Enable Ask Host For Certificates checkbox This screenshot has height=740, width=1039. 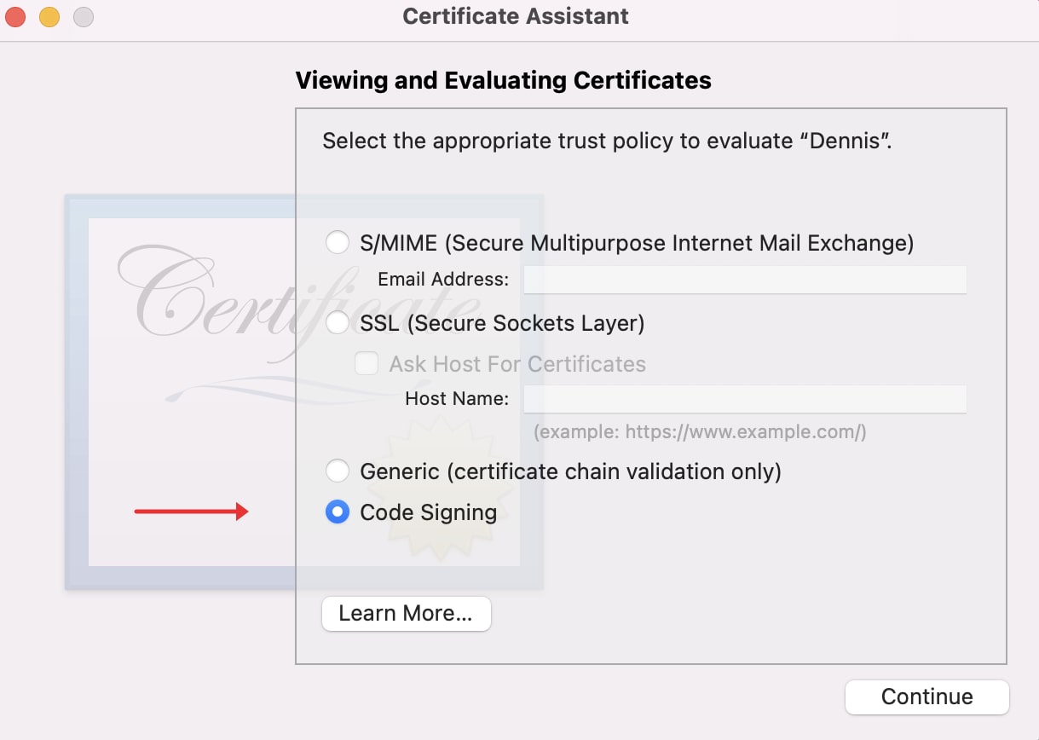click(x=367, y=364)
